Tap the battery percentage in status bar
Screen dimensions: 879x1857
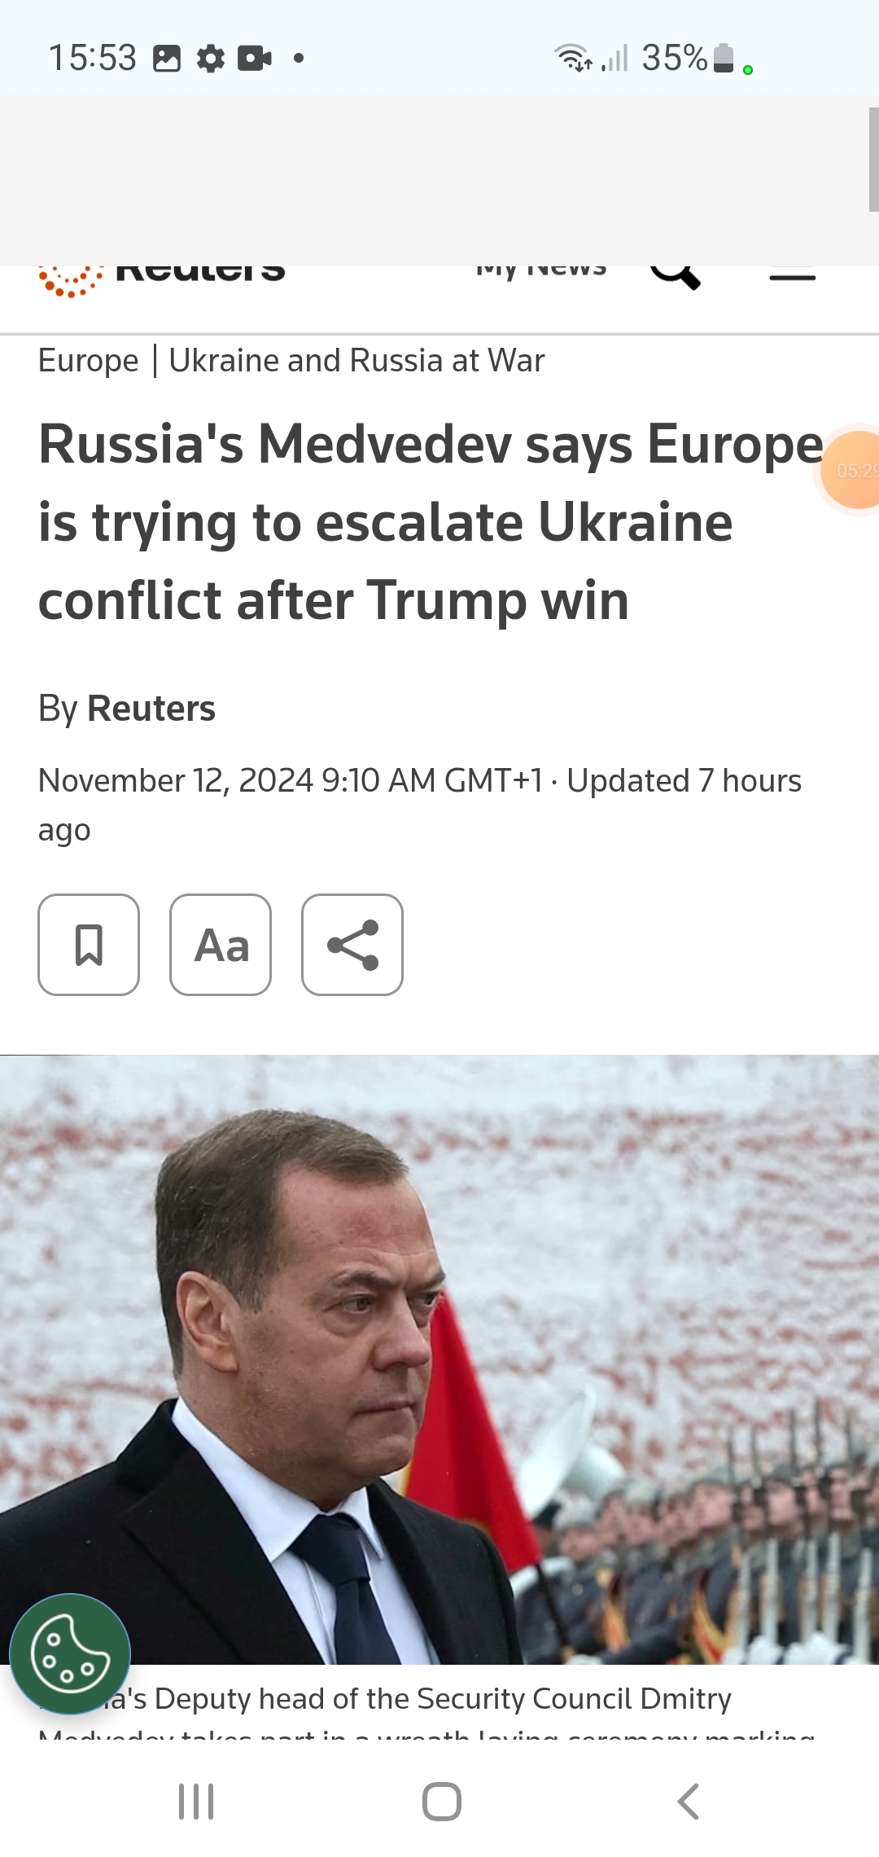[x=674, y=58]
